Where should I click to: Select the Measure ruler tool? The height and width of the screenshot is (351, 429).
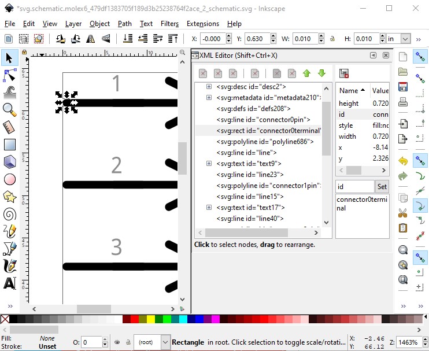coord(10,127)
